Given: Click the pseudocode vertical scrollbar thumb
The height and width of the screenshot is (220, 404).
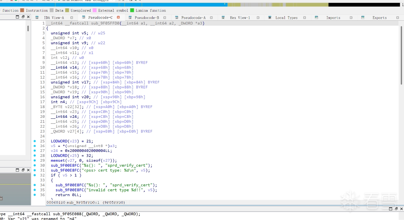Looking at the screenshot, I should (x=401, y=55).
